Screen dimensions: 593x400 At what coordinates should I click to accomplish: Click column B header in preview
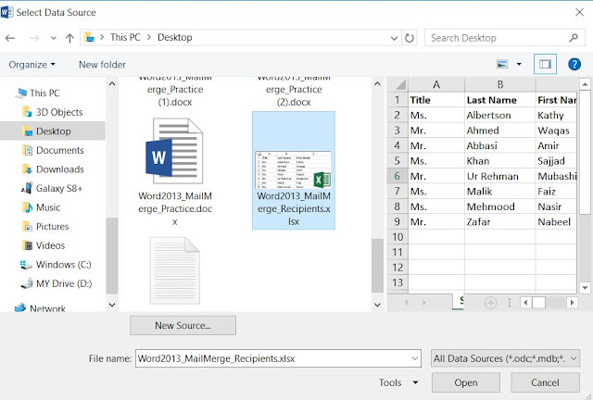tap(500, 84)
